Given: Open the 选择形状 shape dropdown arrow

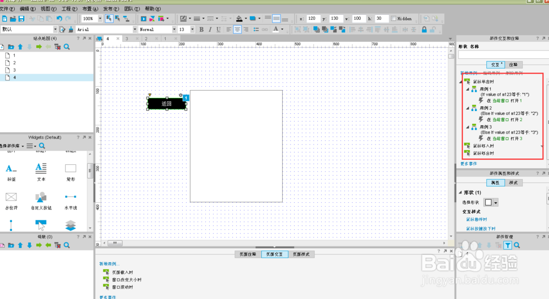Looking at the screenshot, I should pyautogui.click(x=495, y=202).
